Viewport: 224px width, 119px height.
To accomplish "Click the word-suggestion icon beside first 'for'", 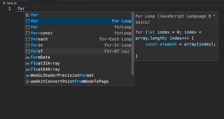I will click(x=28, y=15).
